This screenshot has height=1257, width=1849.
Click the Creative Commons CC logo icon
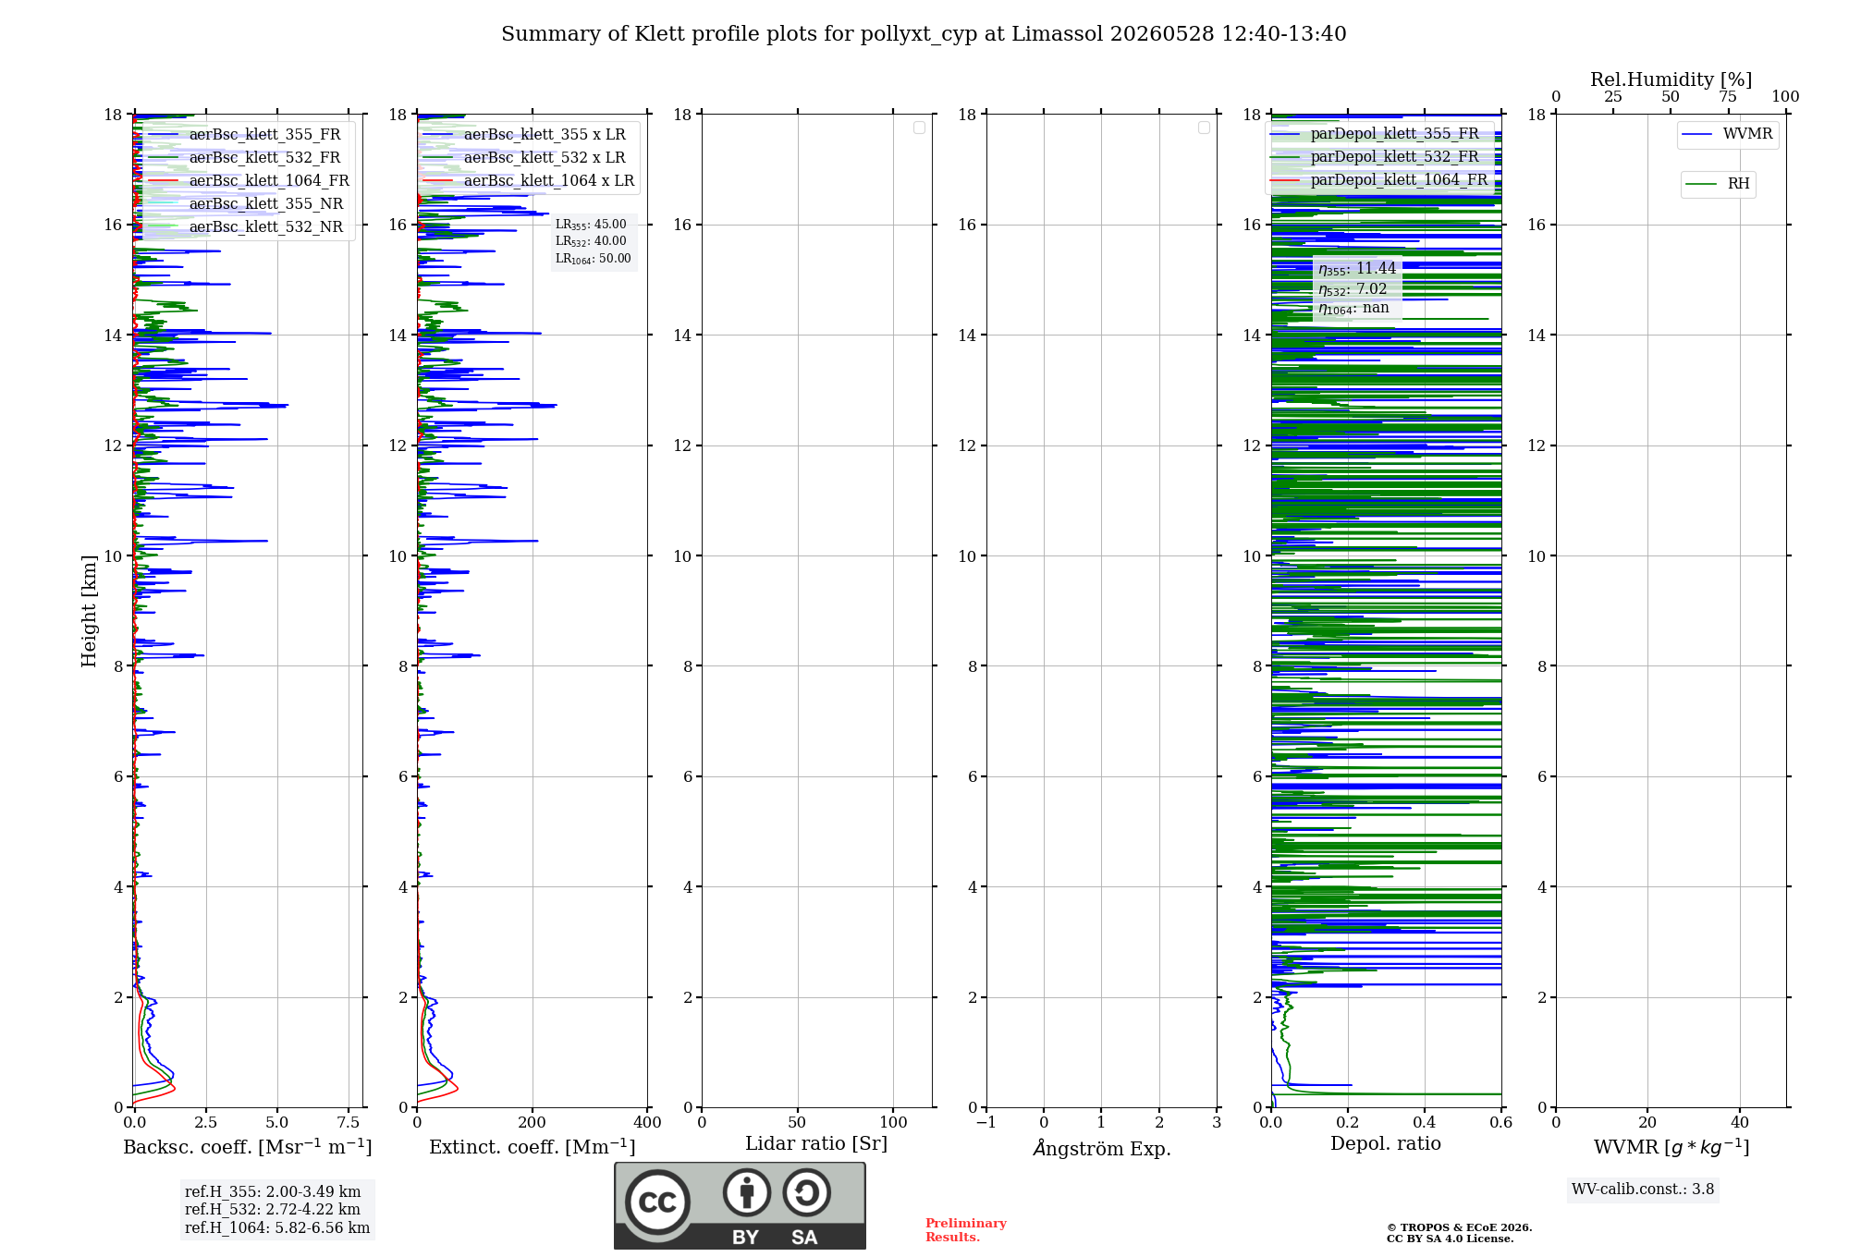[657, 1202]
